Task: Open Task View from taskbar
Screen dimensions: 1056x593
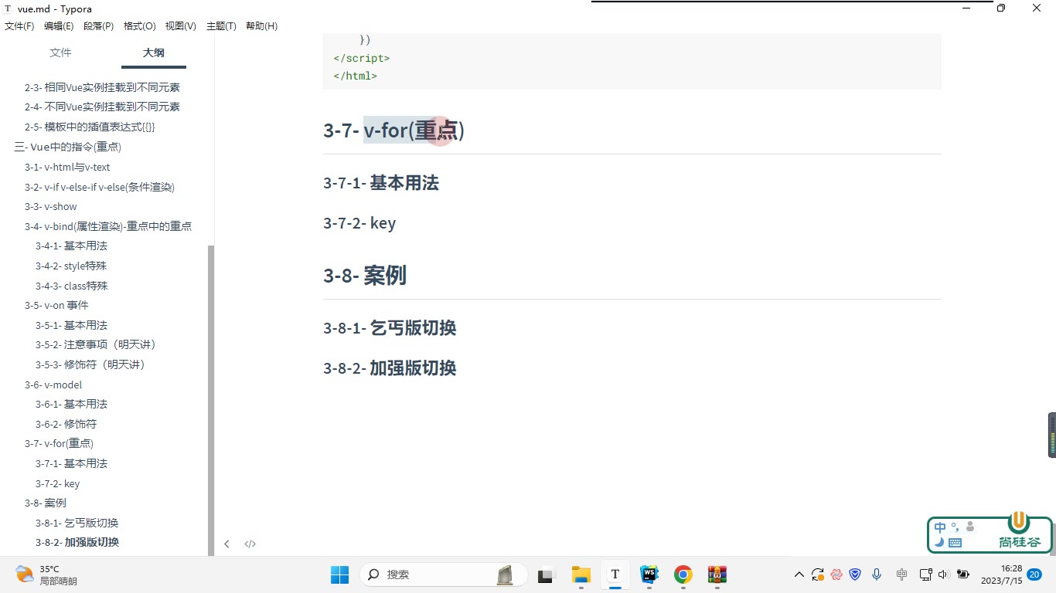Action: pyautogui.click(x=547, y=574)
